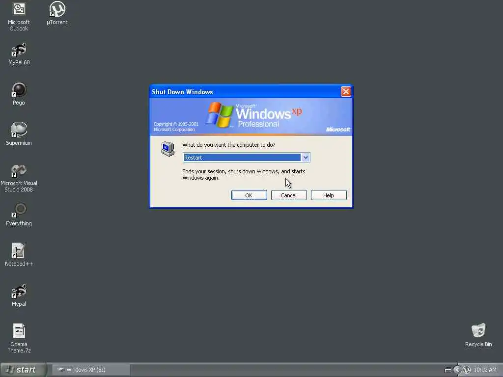Confirm restart with the OK button
The height and width of the screenshot is (377, 503).
pos(249,195)
